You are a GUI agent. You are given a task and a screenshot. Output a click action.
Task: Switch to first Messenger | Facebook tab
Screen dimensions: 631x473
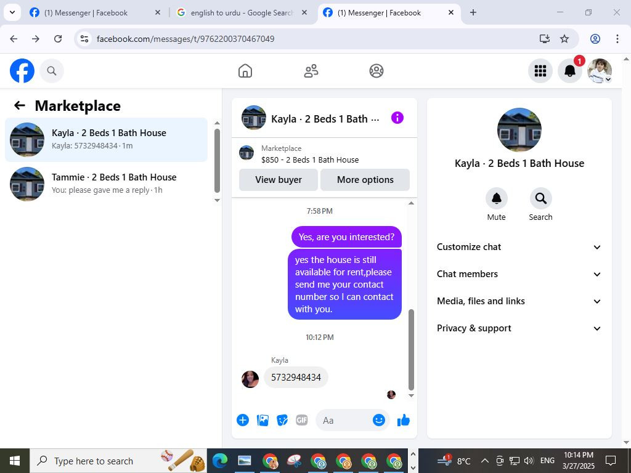(95, 13)
